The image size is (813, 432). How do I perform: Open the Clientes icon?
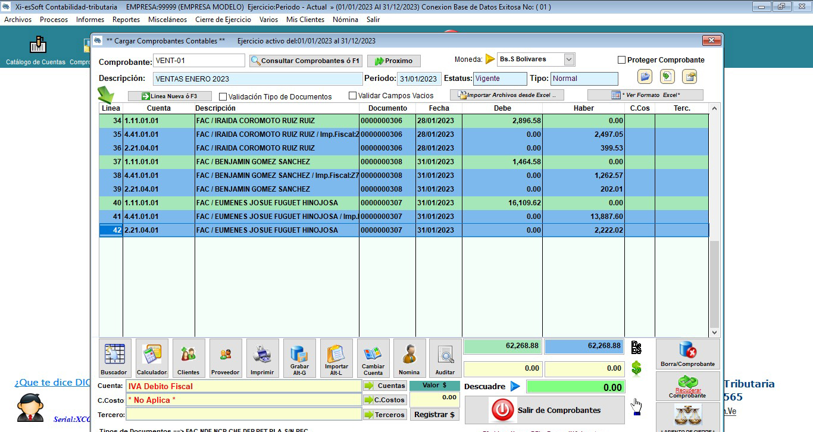(x=189, y=358)
